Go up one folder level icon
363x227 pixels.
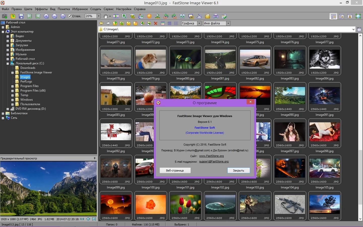(x=115, y=23)
